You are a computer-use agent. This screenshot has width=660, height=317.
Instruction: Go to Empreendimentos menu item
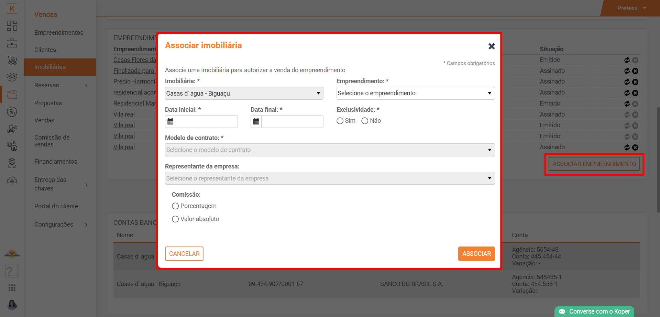click(x=59, y=33)
